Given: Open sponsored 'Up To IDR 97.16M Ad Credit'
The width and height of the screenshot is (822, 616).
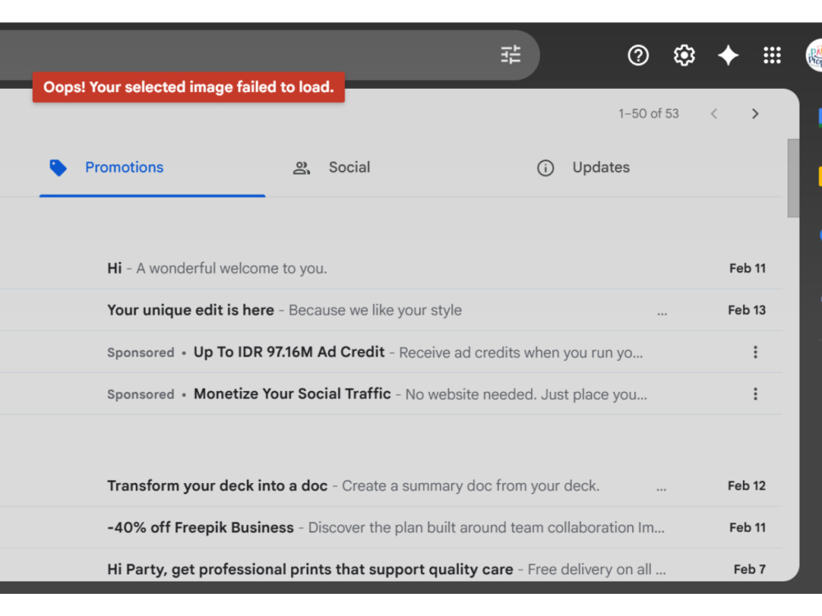Looking at the screenshot, I should [x=391, y=352].
